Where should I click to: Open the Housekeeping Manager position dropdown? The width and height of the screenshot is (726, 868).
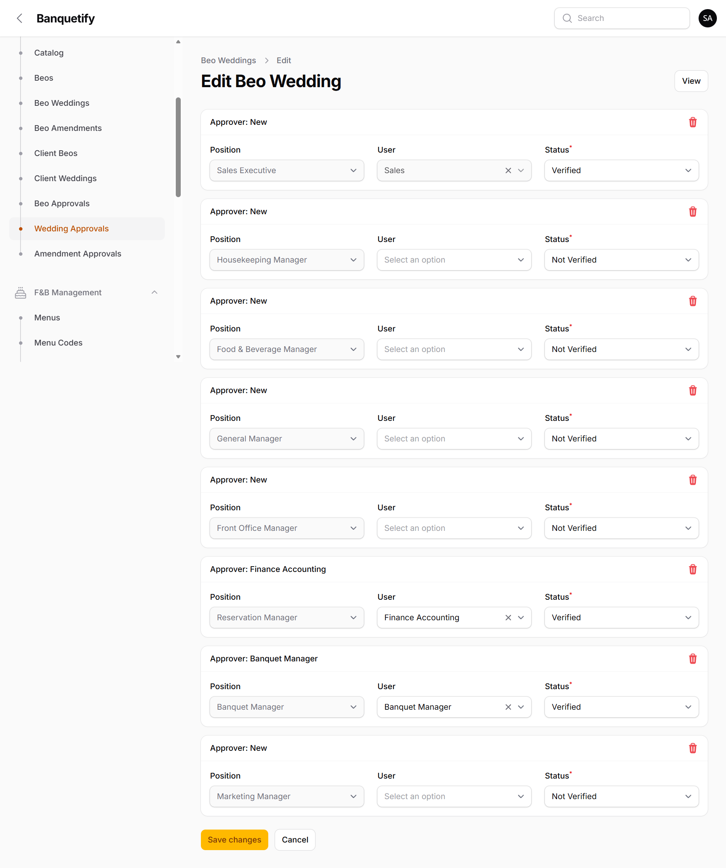287,260
